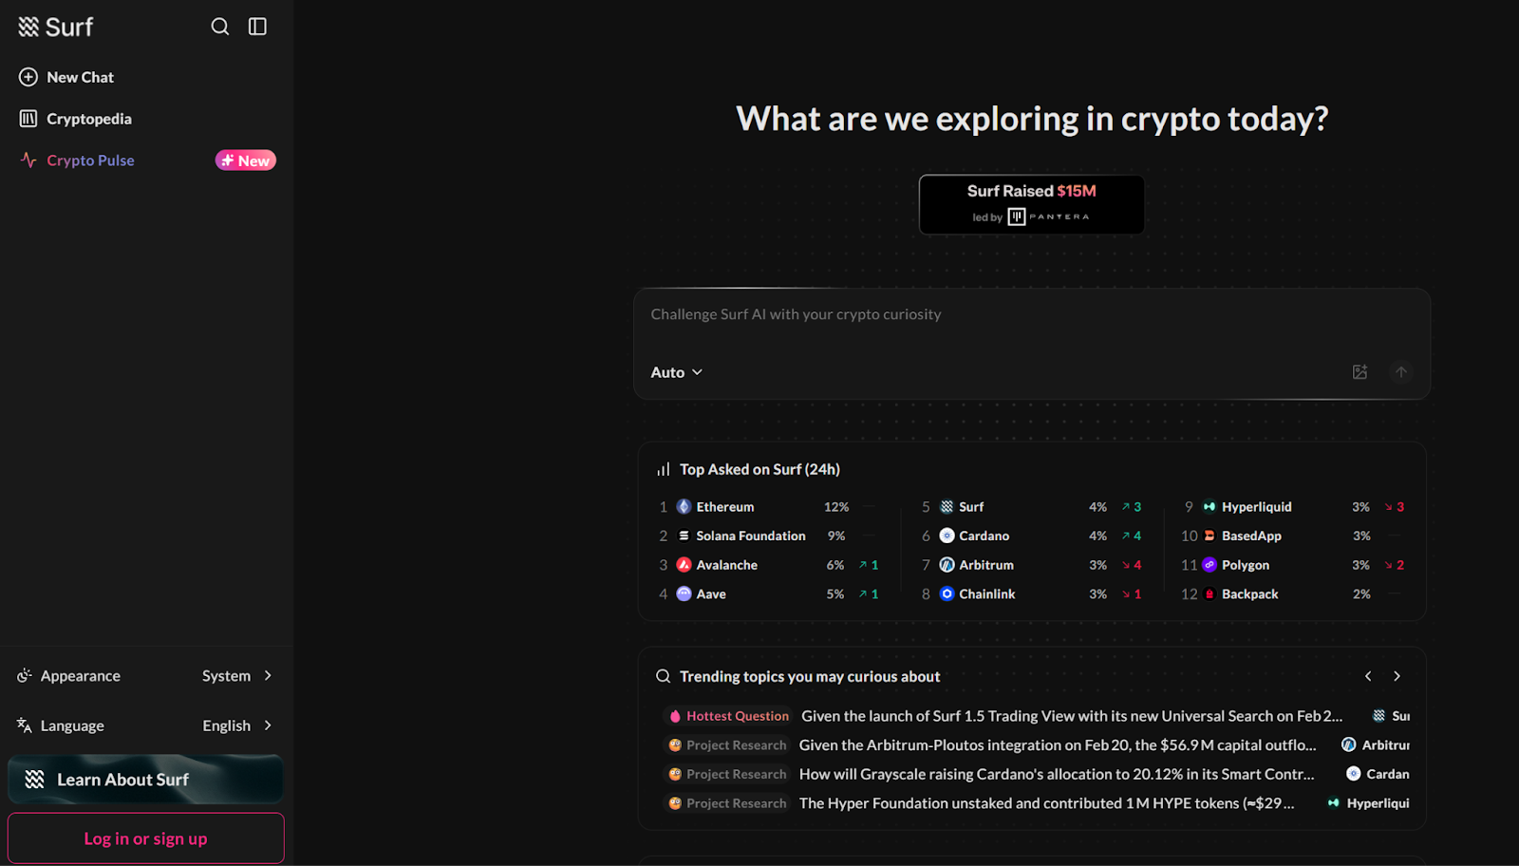
Task: Open Crypto Pulse section
Action: (x=77, y=160)
